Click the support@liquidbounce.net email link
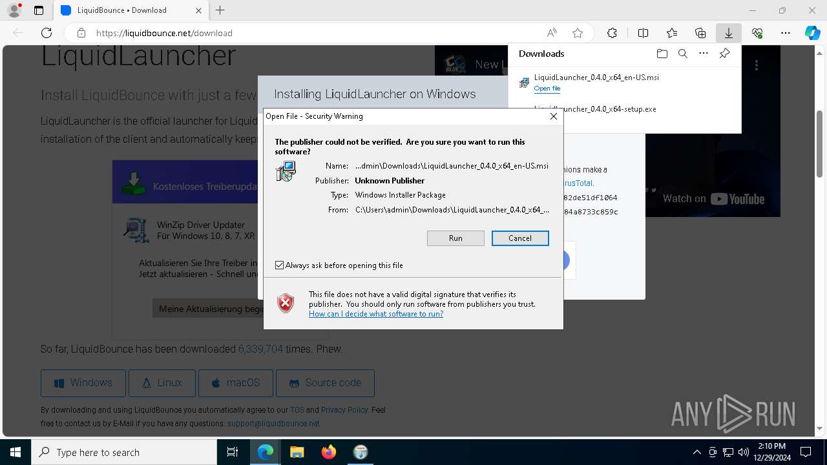The width and height of the screenshot is (827, 465). click(273, 424)
